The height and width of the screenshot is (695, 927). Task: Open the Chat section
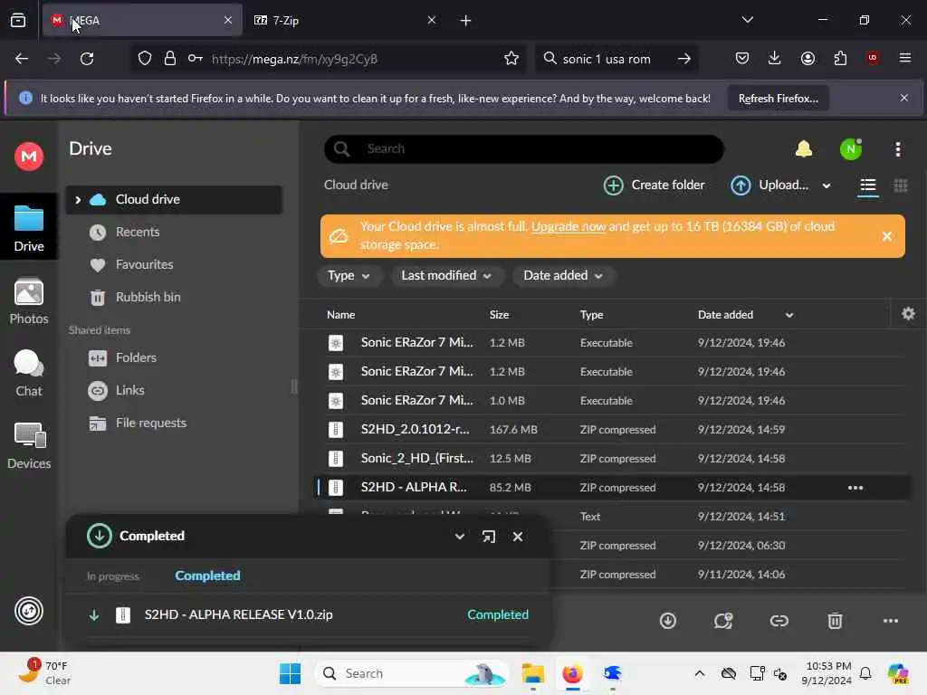pyautogui.click(x=28, y=374)
